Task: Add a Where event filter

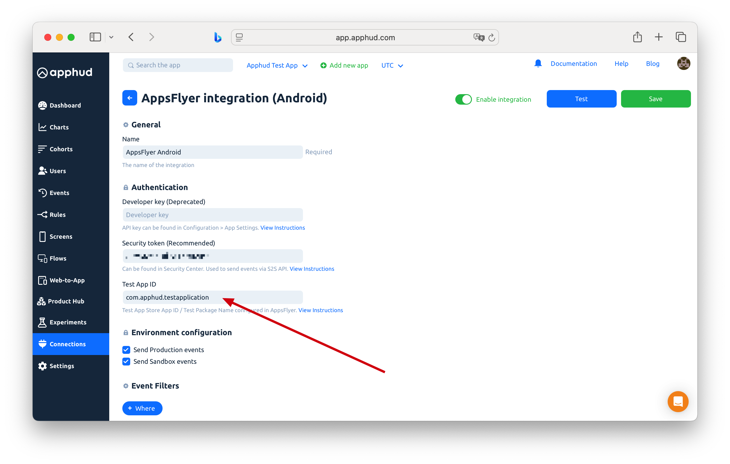Action: click(142, 408)
